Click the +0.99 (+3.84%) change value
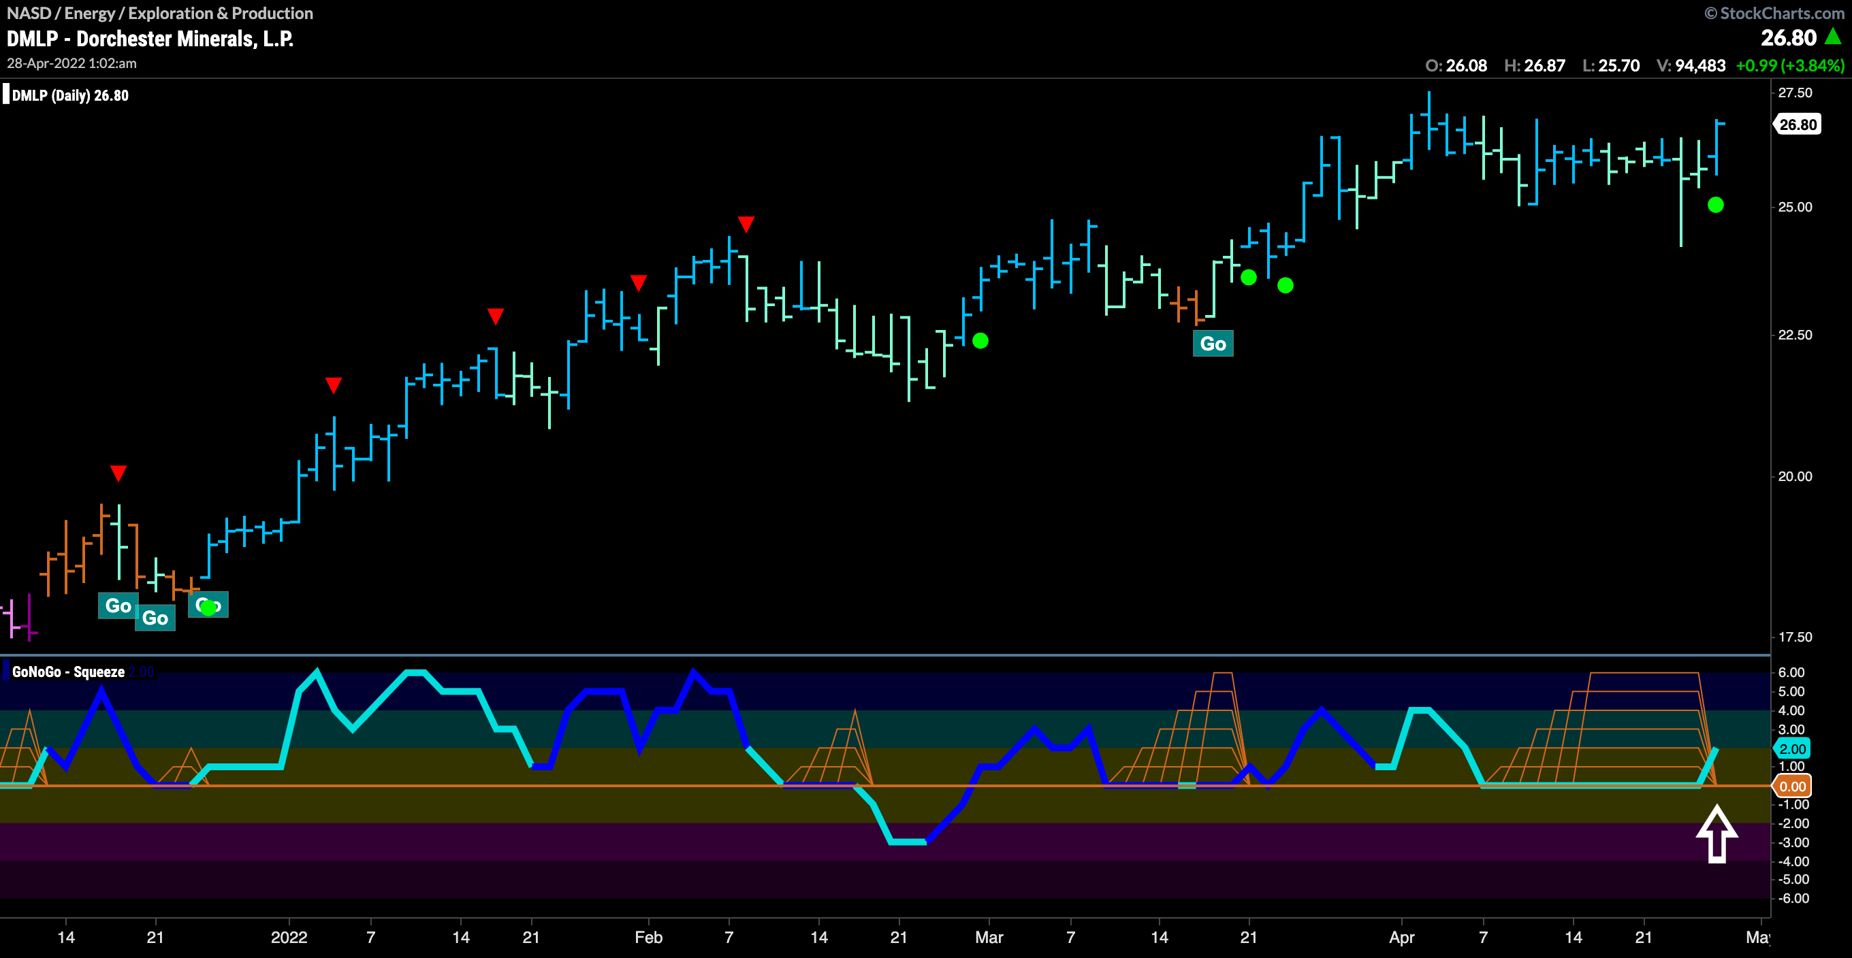 1790,65
